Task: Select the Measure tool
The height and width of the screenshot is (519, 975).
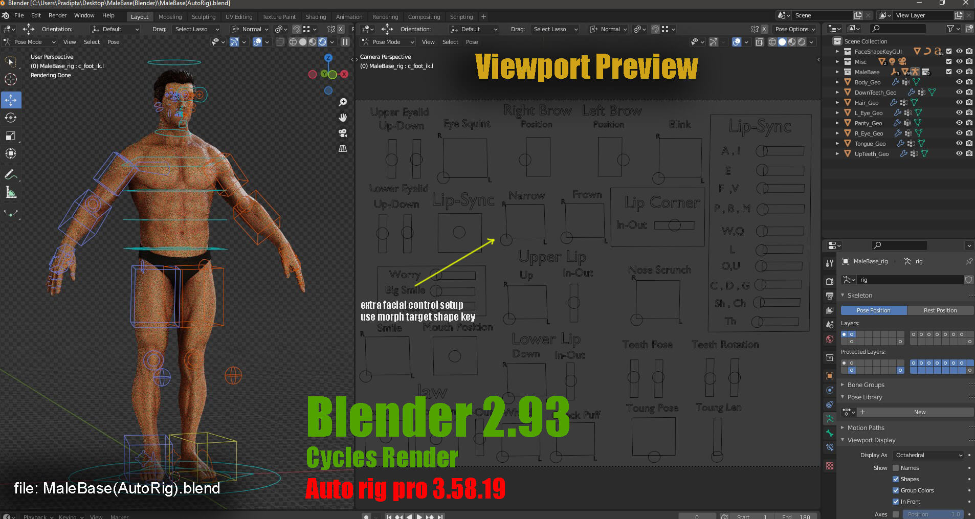Action: [x=11, y=193]
